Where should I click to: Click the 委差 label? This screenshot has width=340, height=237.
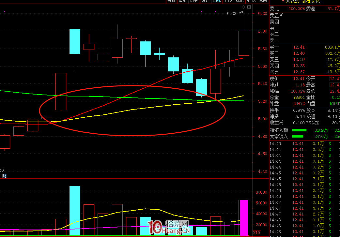click(311, 9)
